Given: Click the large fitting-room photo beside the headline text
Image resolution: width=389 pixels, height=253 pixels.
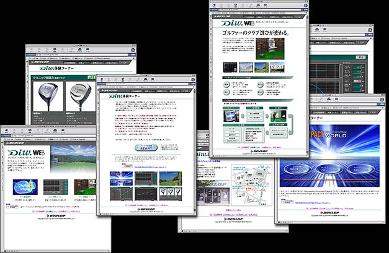Looking at the screenshot, I should click(270, 49).
